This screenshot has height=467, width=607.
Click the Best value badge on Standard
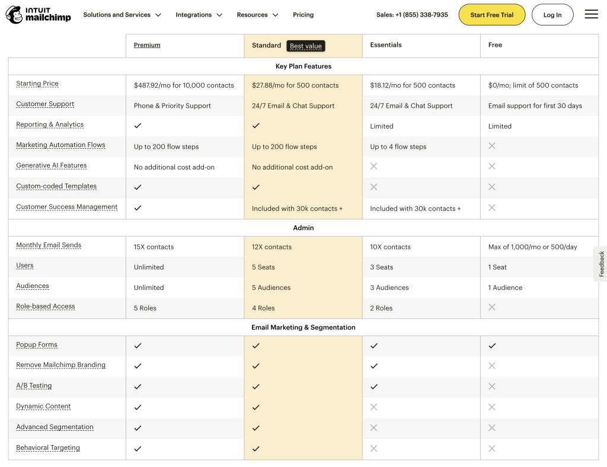pos(305,46)
